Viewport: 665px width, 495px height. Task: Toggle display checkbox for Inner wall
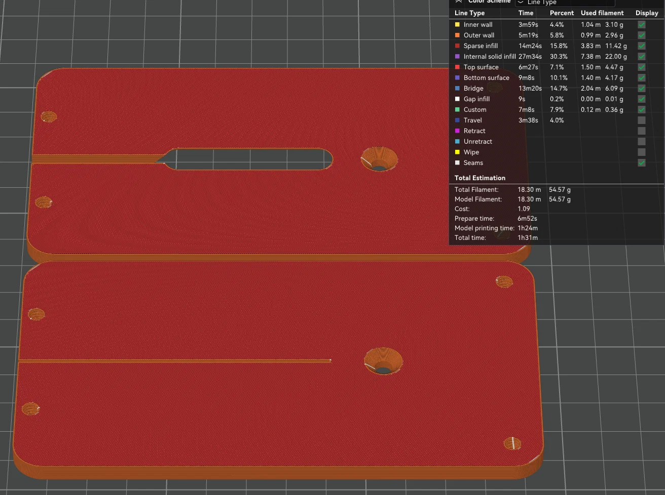click(x=642, y=24)
